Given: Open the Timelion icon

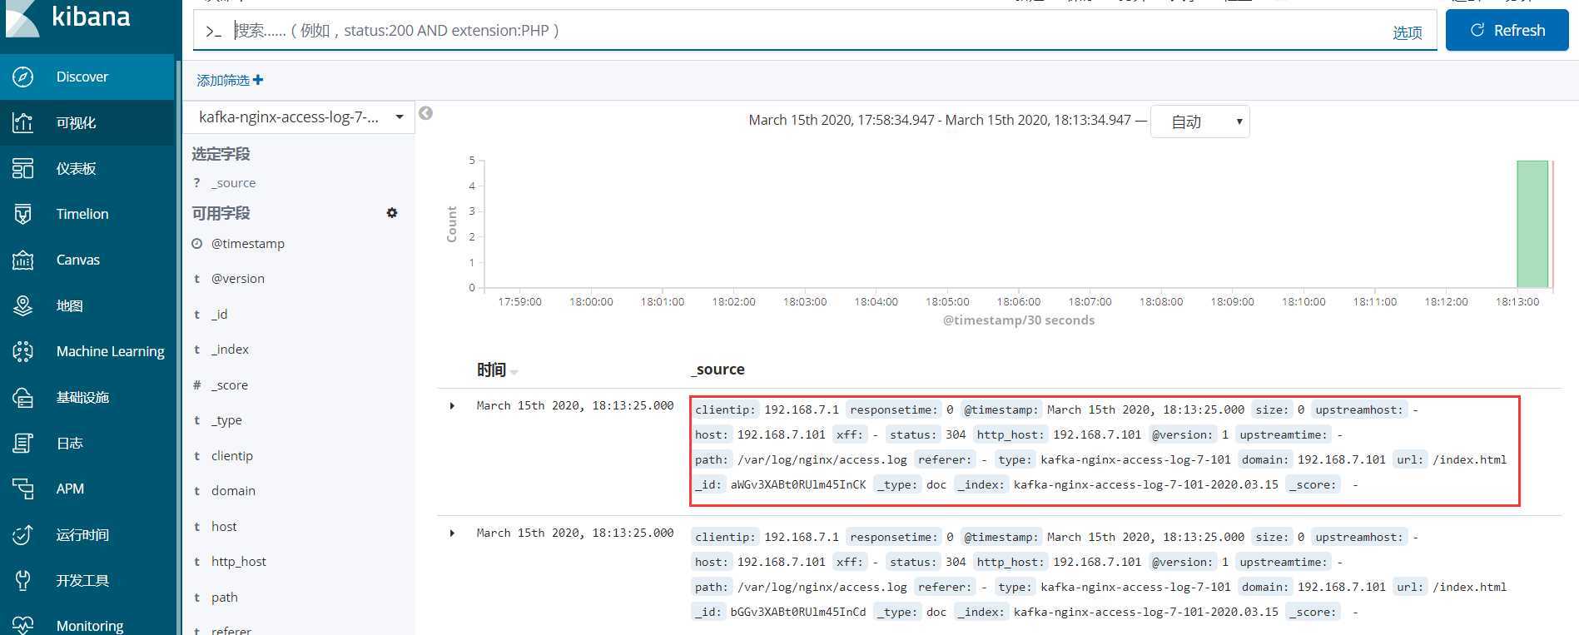Looking at the screenshot, I should (x=23, y=214).
